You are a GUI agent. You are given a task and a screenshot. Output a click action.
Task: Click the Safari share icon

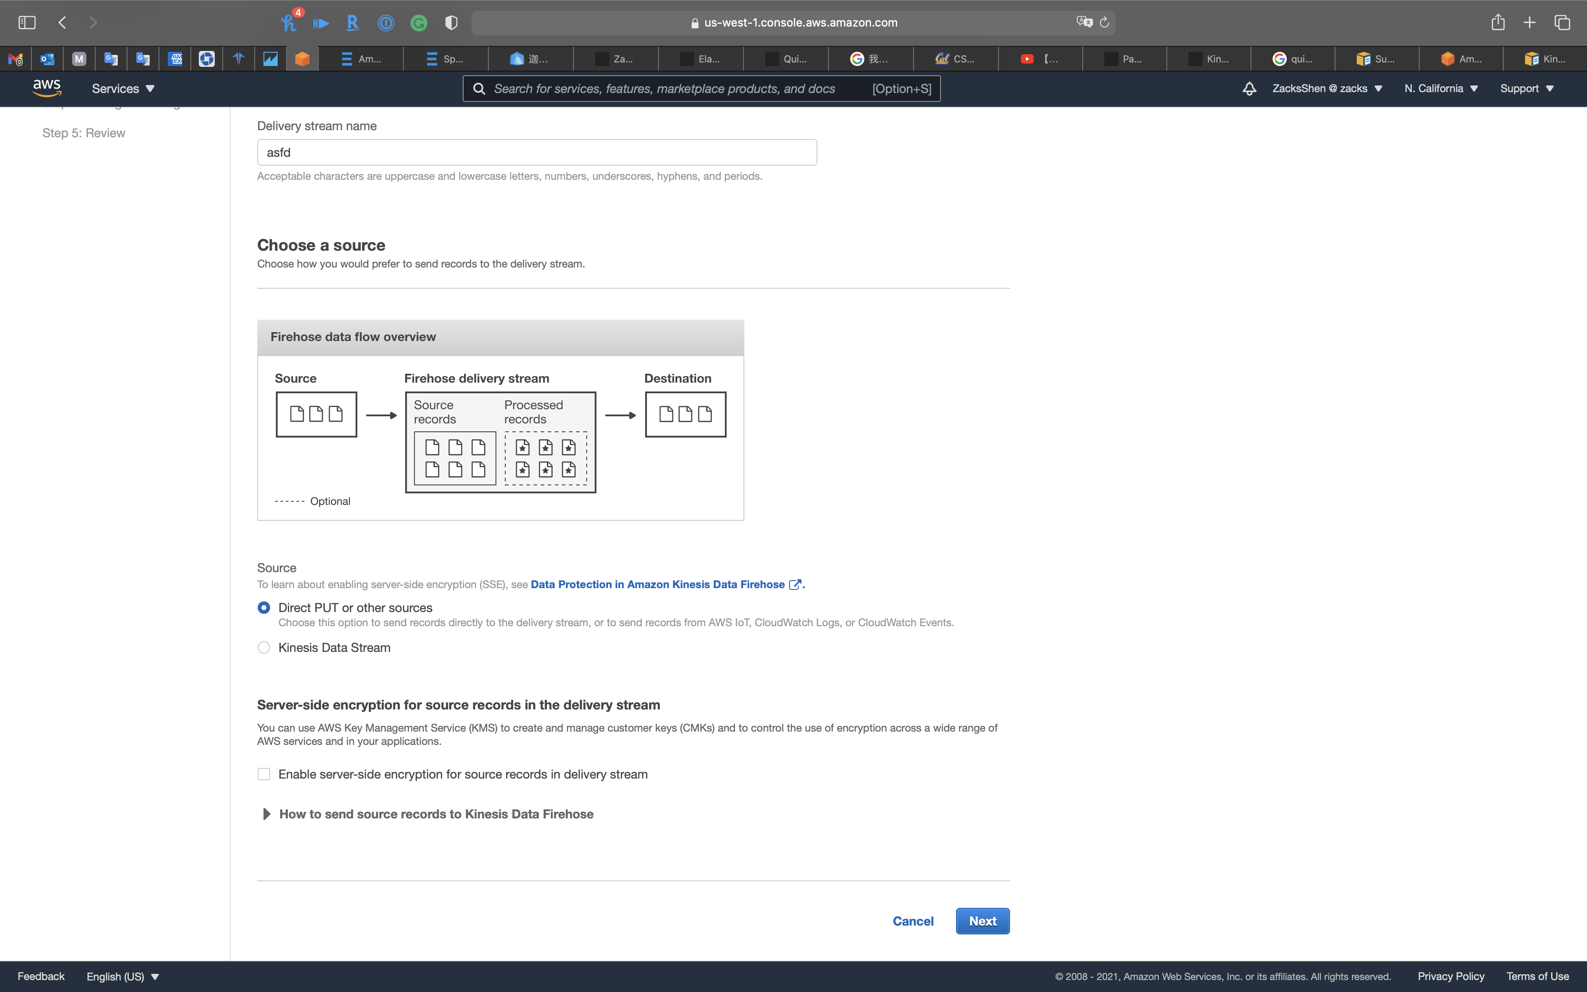click(x=1498, y=22)
